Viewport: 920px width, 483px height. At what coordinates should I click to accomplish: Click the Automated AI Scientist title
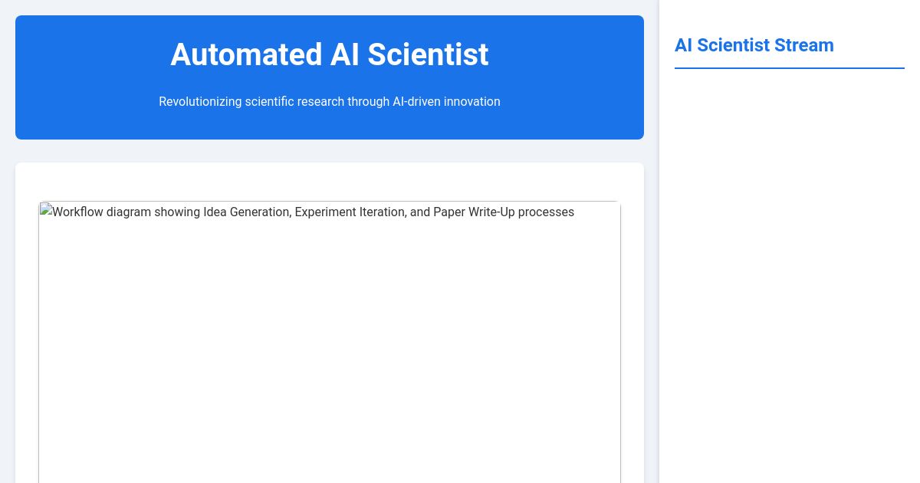330,54
